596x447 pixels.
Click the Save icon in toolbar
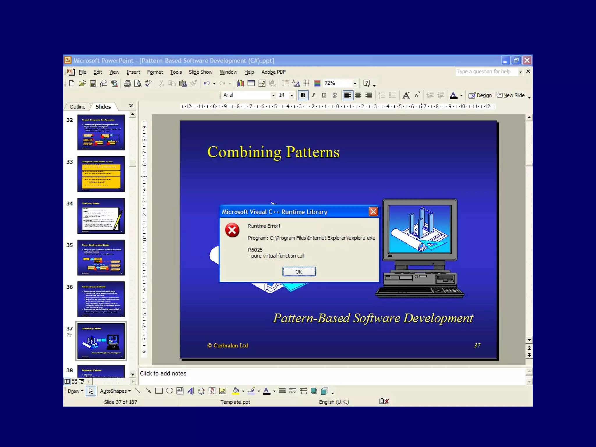click(x=93, y=84)
